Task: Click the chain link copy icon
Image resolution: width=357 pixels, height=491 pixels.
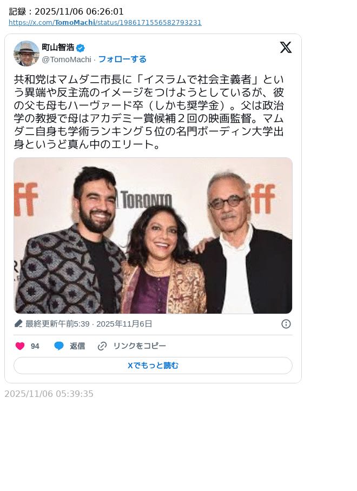Action: click(x=102, y=346)
